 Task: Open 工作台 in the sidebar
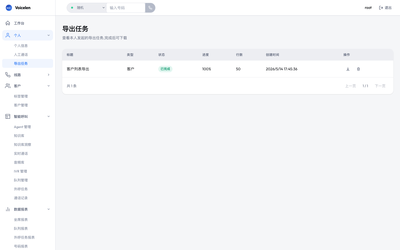click(27, 23)
